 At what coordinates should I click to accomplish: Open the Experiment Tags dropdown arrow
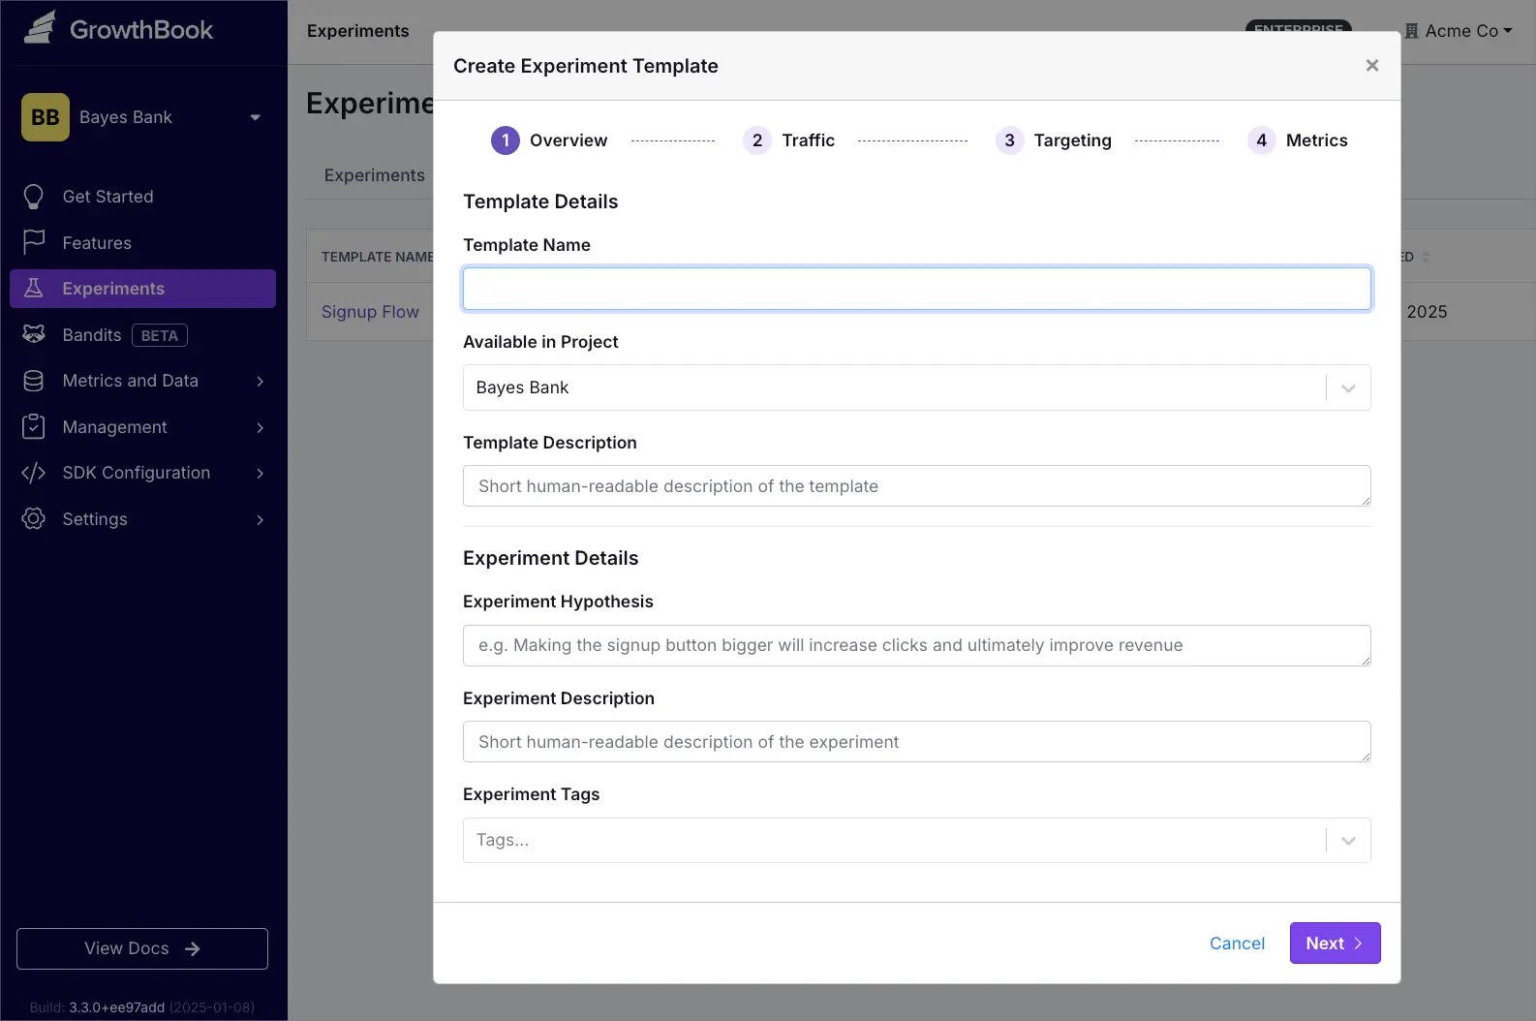(x=1348, y=840)
